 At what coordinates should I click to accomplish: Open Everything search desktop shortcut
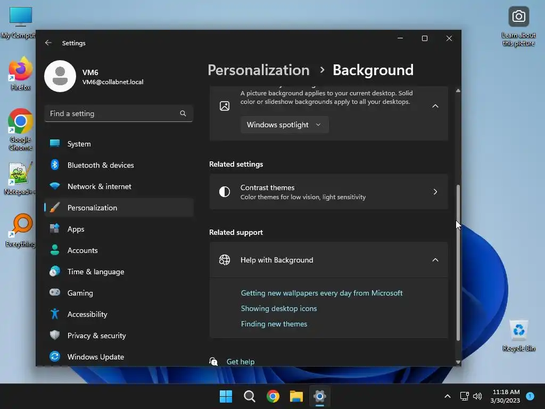point(20,230)
